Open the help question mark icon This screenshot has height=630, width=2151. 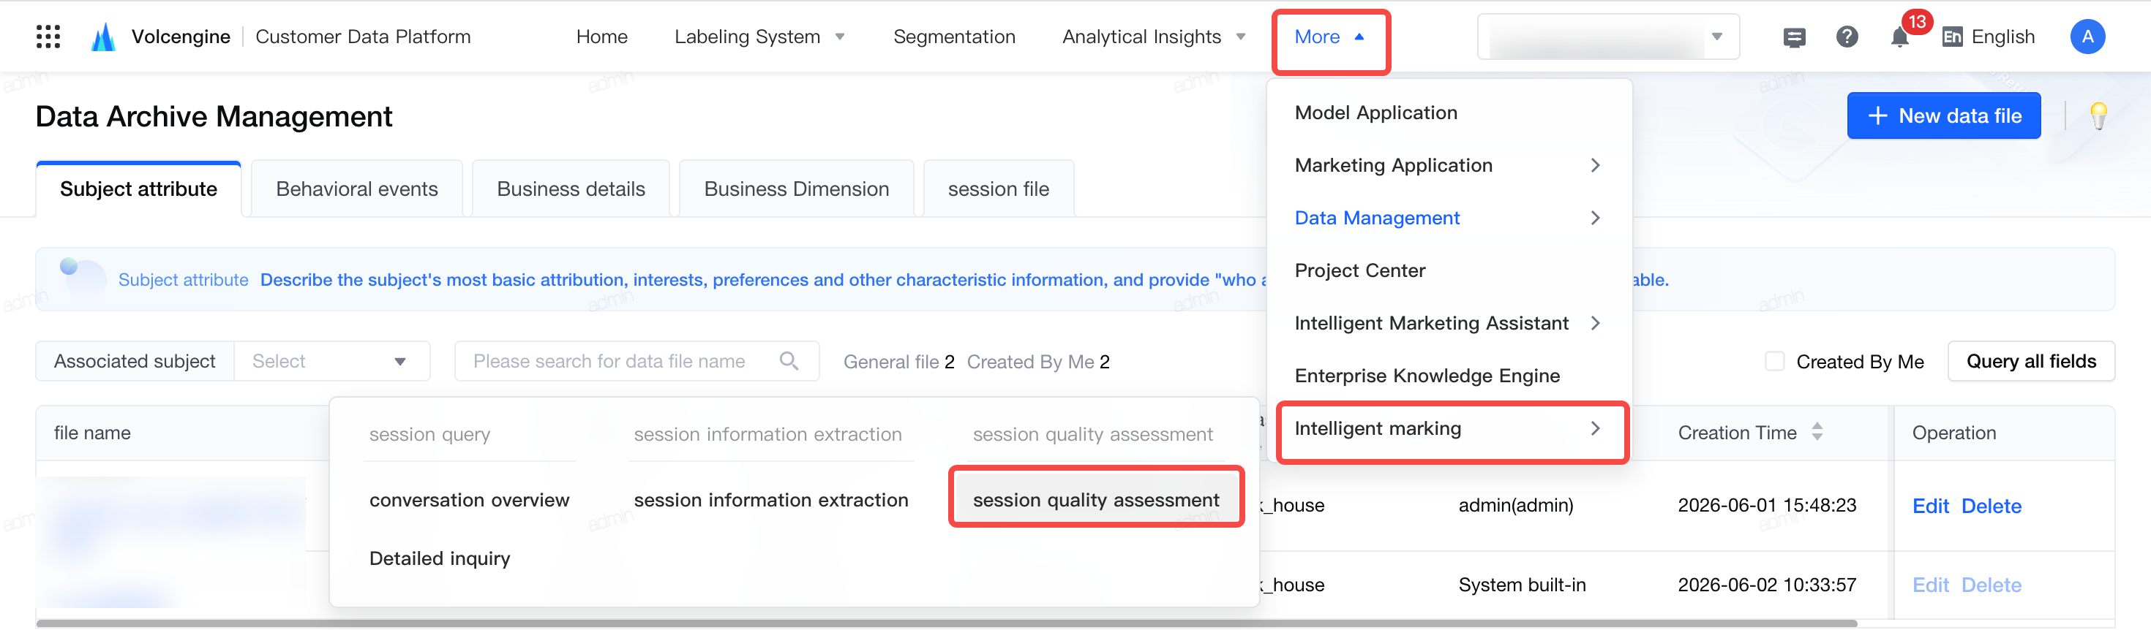pyautogui.click(x=1846, y=37)
